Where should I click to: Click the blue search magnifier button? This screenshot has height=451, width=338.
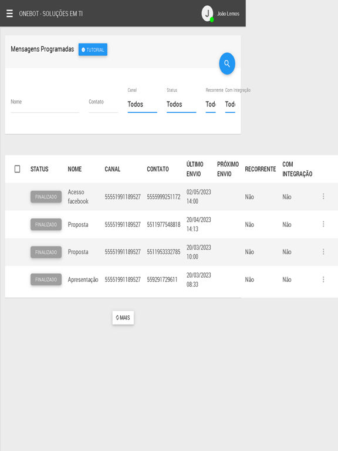point(227,63)
